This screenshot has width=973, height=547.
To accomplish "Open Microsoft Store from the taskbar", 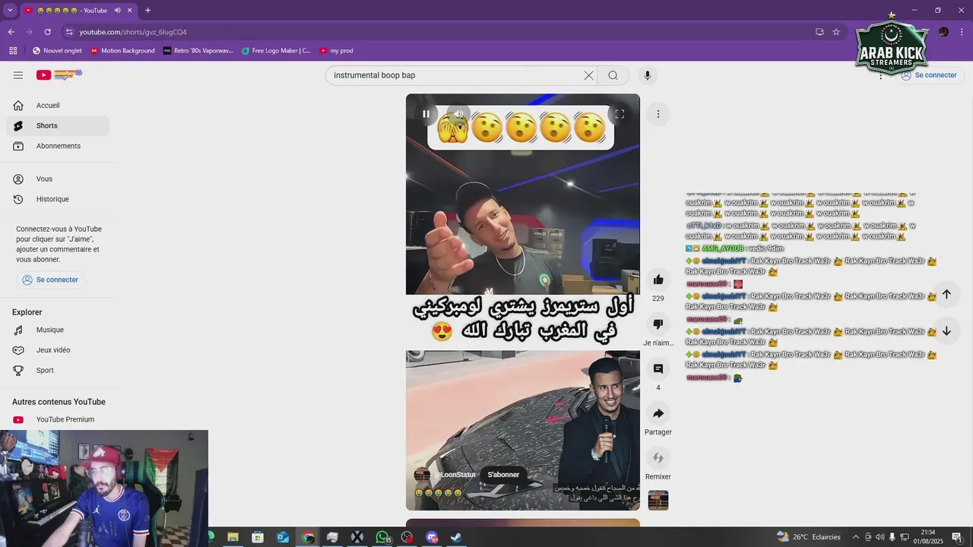I will [258, 537].
